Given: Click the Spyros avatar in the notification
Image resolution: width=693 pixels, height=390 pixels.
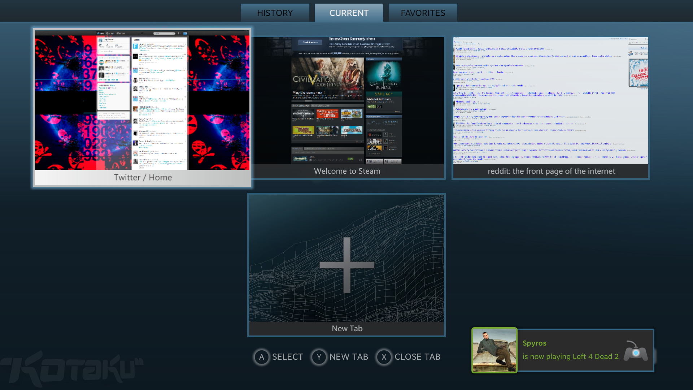Looking at the screenshot, I should click(494, 350).
